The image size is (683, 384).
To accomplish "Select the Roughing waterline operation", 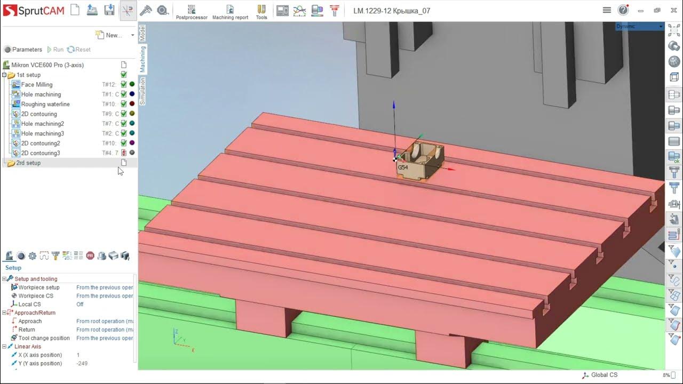I will coord(45,105).
